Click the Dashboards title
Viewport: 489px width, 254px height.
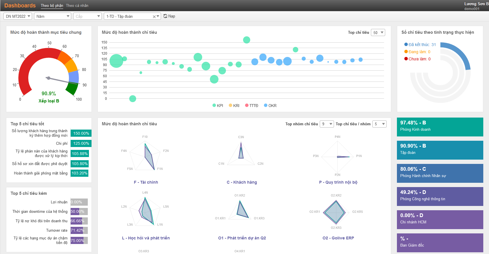point(20,5)
